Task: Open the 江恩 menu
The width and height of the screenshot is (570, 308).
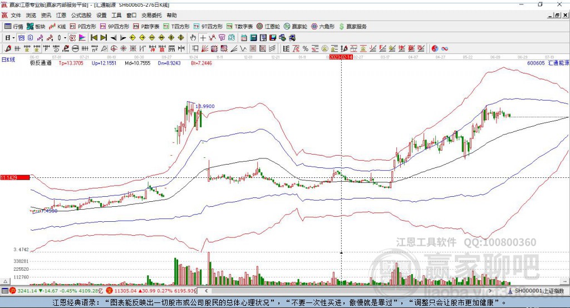Action: click(61, 15)
